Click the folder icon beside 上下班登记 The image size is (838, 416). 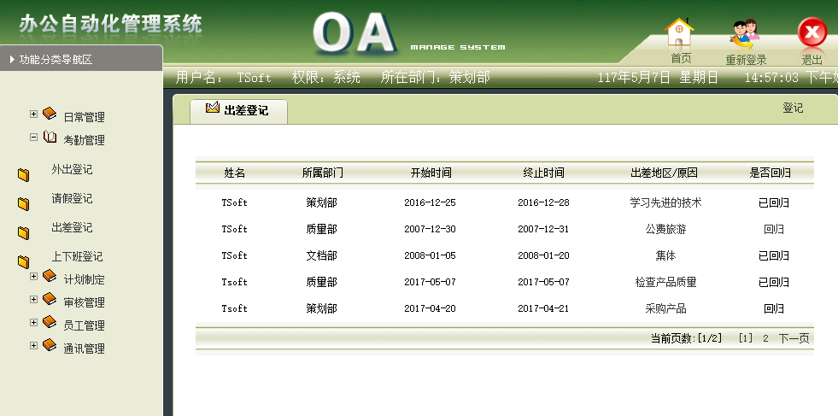[24, 261]
